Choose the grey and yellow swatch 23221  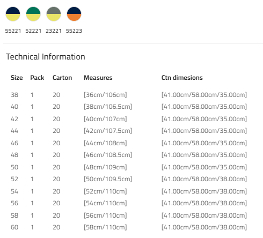54,14
